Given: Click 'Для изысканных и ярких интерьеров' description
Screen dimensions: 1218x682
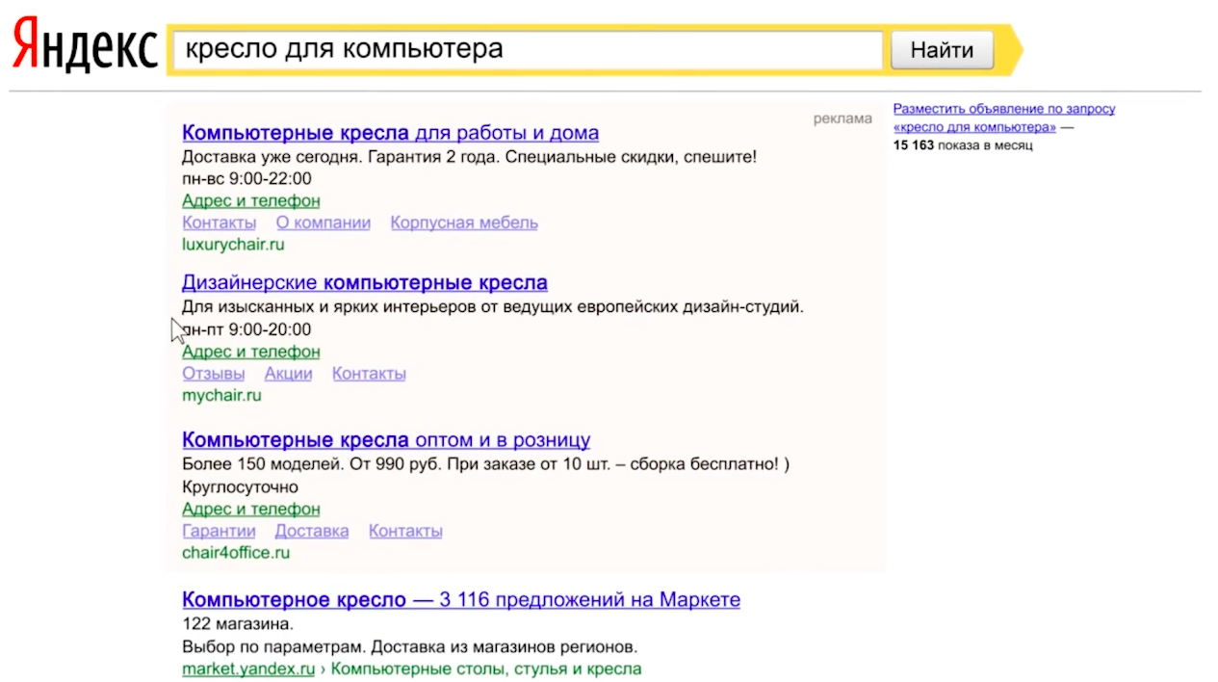Looking at the screenshot, I should point(492,307).
